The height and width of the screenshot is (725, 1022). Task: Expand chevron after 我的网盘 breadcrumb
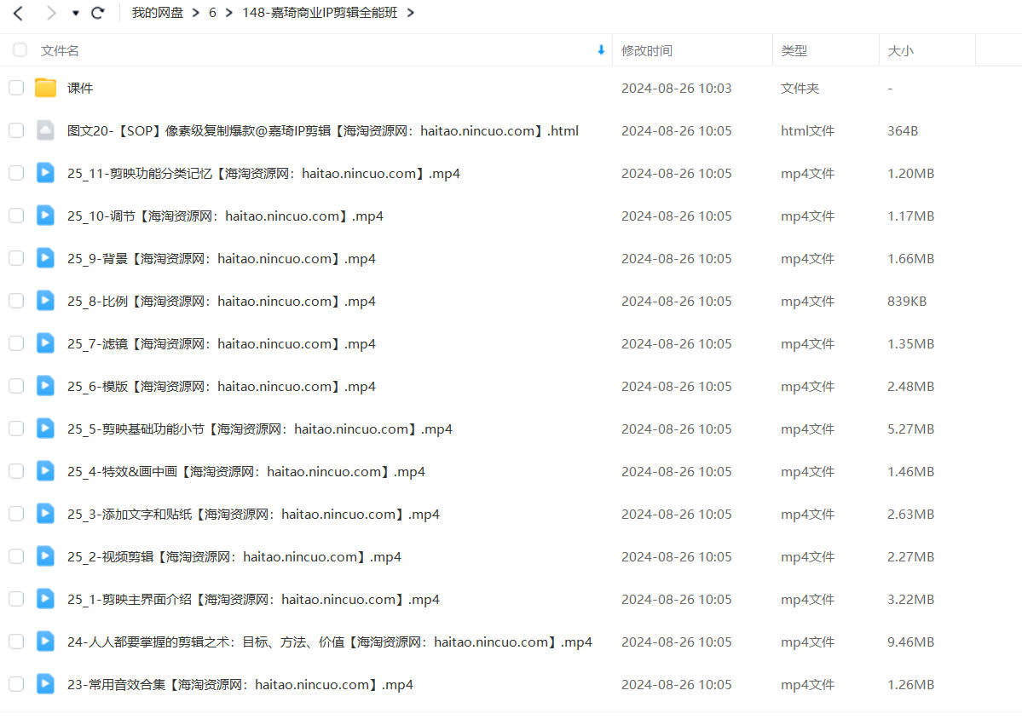click(x=195, y=13)
